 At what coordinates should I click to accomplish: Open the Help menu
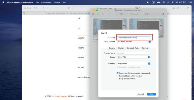64,2
